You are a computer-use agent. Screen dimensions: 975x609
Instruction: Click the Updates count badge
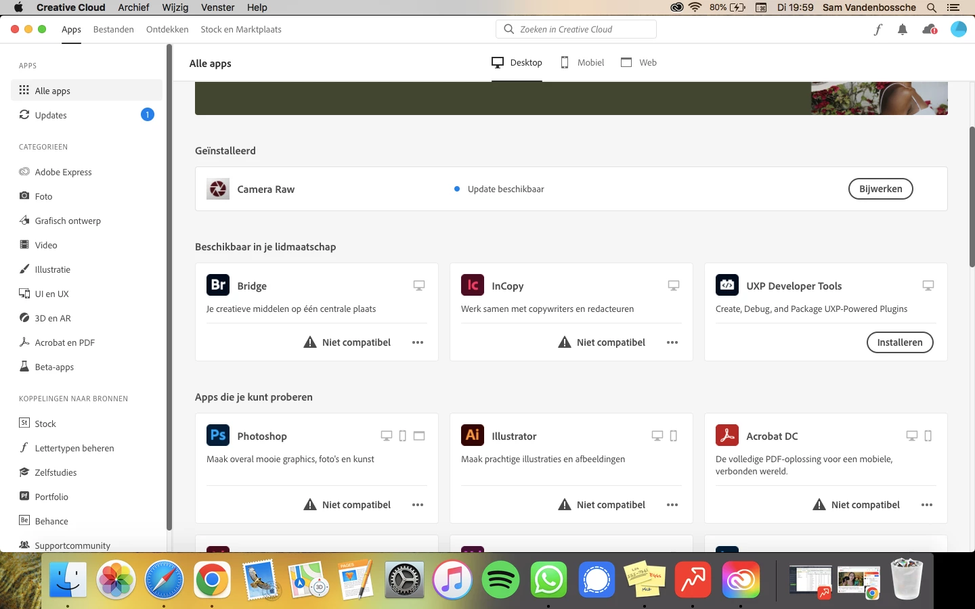point(147,114)
